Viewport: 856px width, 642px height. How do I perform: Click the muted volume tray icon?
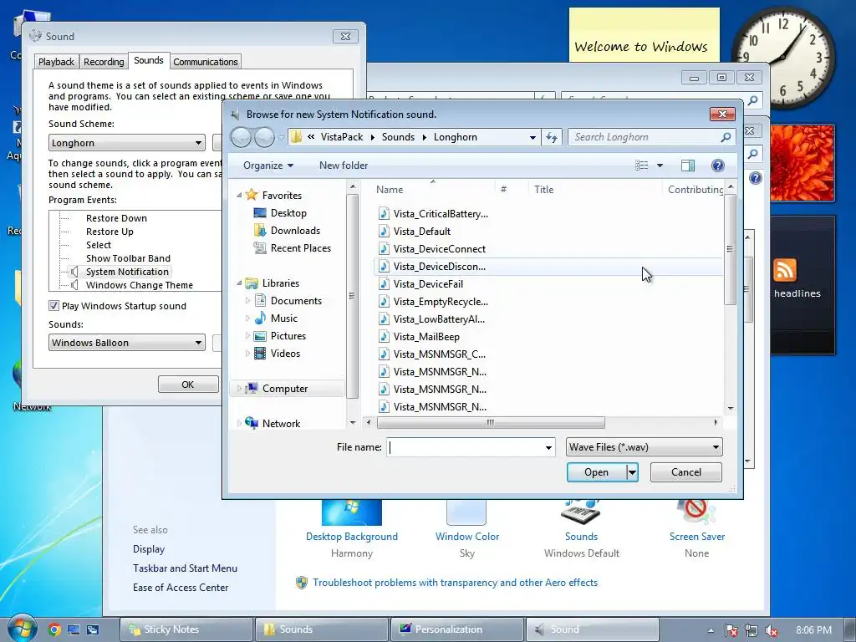click(772, 630)
